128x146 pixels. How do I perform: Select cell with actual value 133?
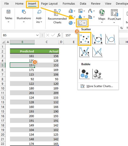coord(47,98)
